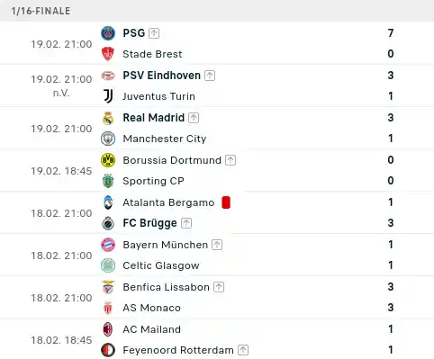Click the Real Madrid crest
This screenshot has width=434, height=359.
point(108,118)
